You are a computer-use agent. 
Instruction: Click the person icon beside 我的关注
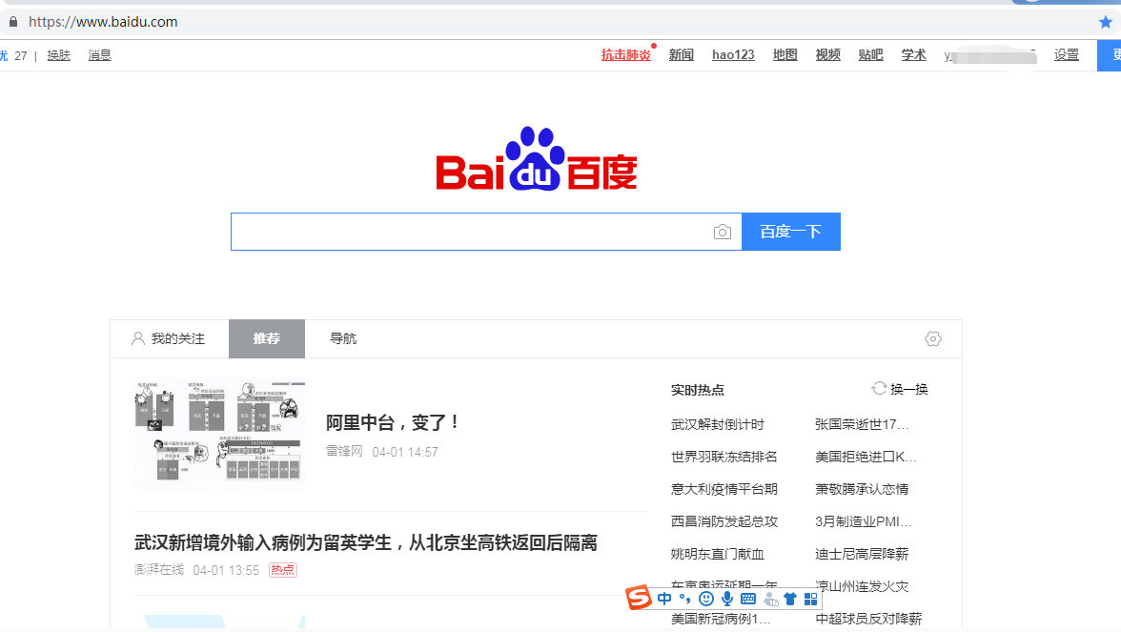[x=138, y=339]
